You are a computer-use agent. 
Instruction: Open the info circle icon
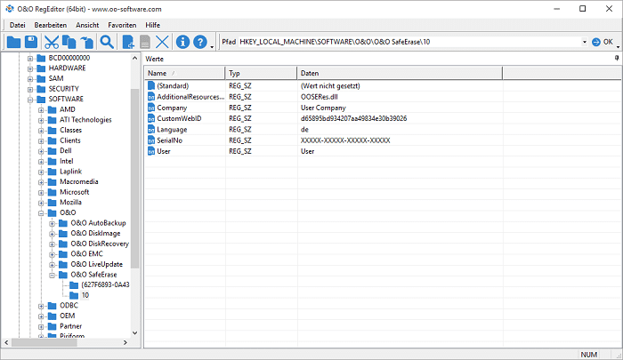[x=182, y=42]
